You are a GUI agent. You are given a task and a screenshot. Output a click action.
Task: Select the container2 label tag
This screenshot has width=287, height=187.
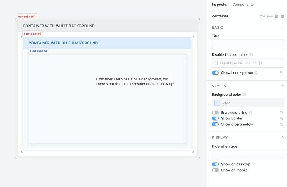pyautogui.click(x=32, y=34)
